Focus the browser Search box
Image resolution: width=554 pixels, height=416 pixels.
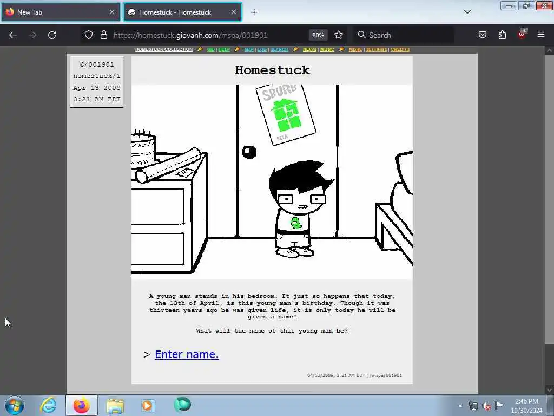coord(404,35)
